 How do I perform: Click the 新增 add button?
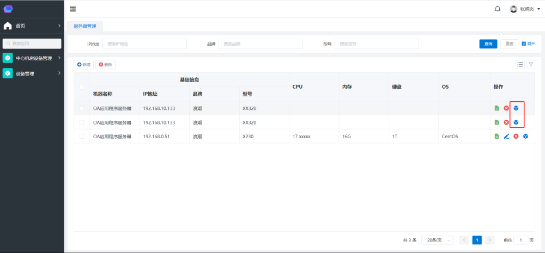[84, 65]
